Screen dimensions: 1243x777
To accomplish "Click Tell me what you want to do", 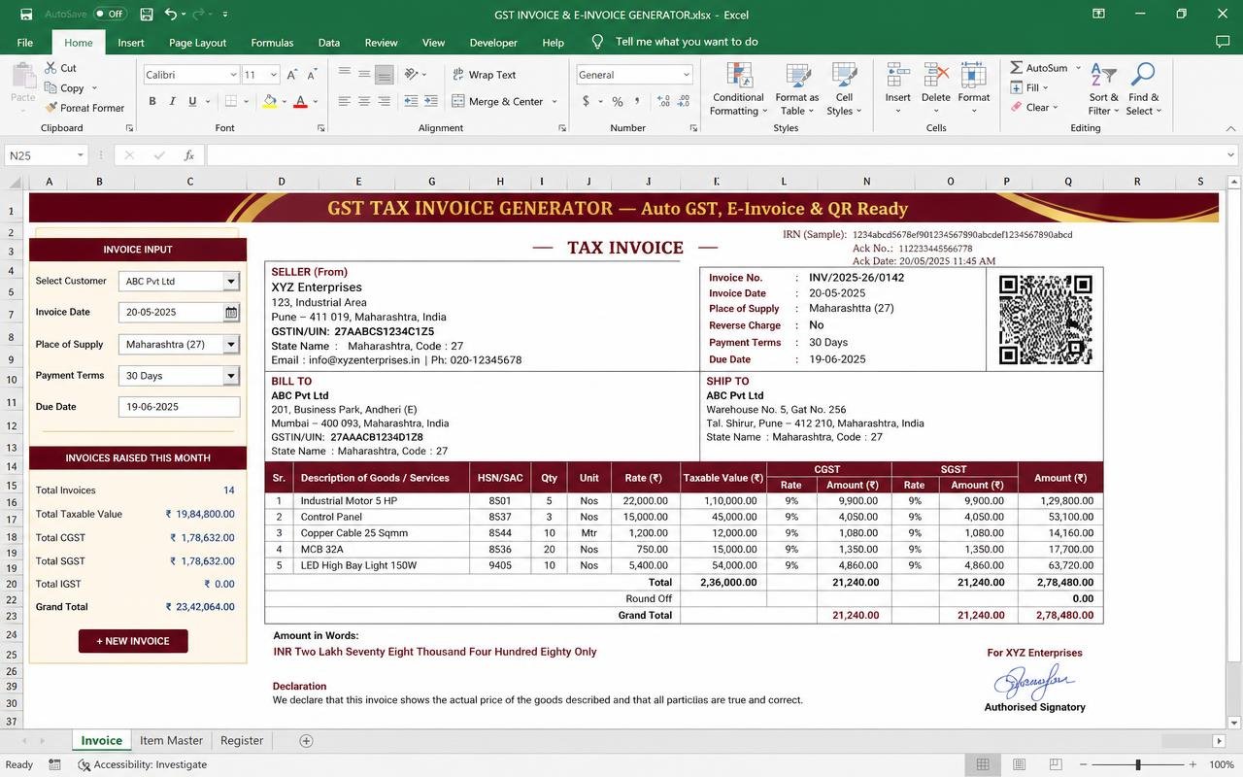I will (x=686, y=42).
